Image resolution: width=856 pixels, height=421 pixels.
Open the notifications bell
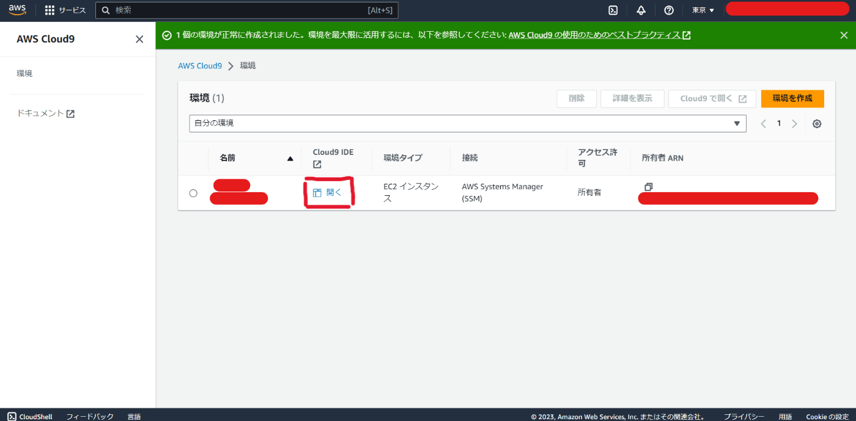point(641,10)
